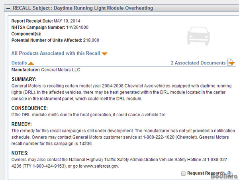Click Potential Number of Units Affected 218,000
Image resolution: width=239 pixels, height=180 pixels.
point(55,40)
